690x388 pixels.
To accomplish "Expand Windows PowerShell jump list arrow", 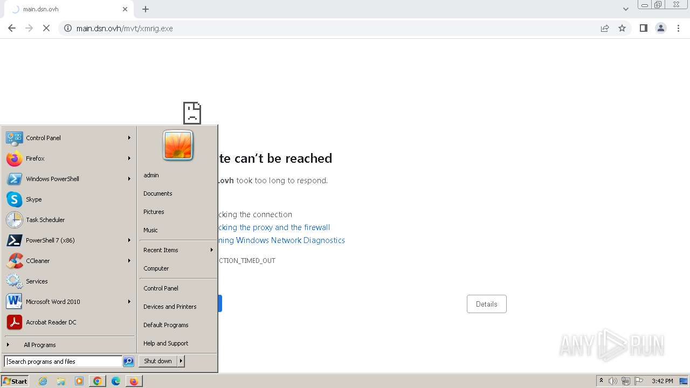I will tap(129, 179).
